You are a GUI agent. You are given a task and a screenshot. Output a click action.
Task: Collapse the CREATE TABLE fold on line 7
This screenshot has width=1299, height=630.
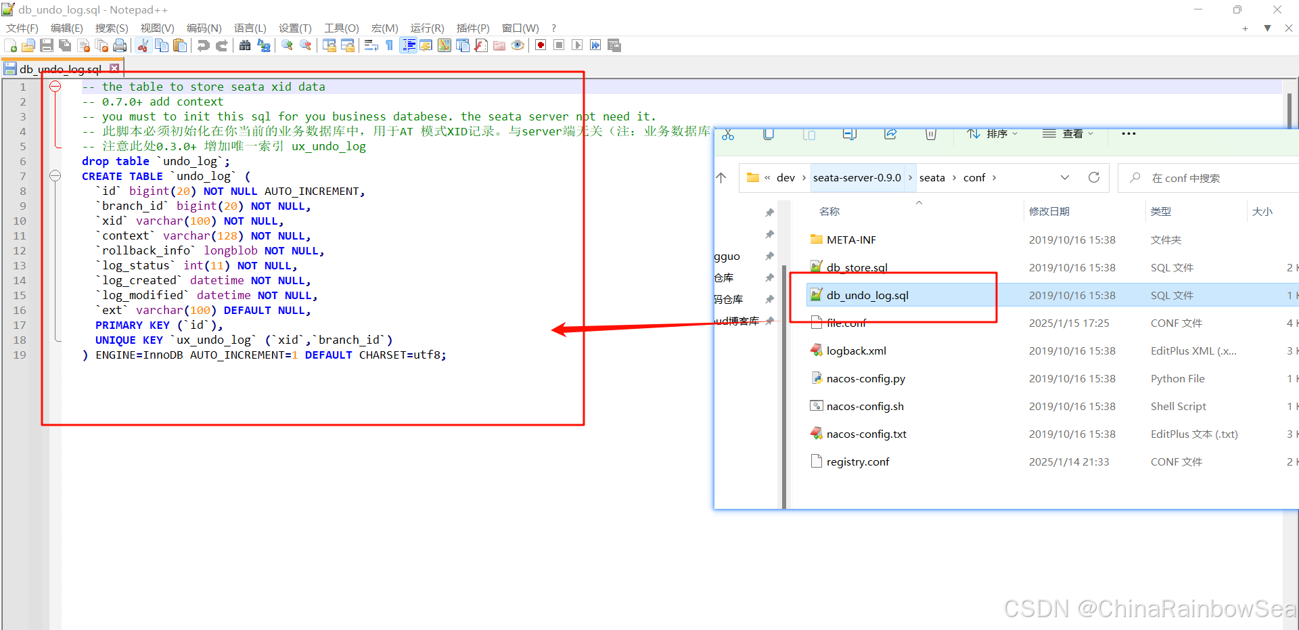55,176
